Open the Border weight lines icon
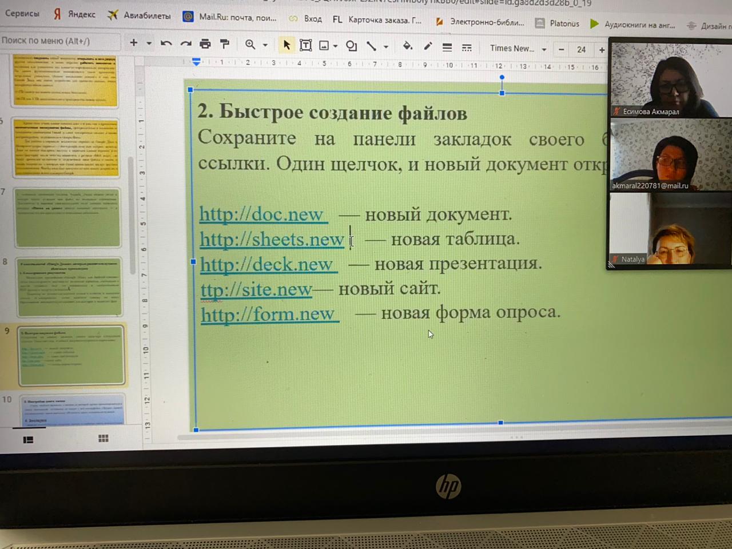 447,47
